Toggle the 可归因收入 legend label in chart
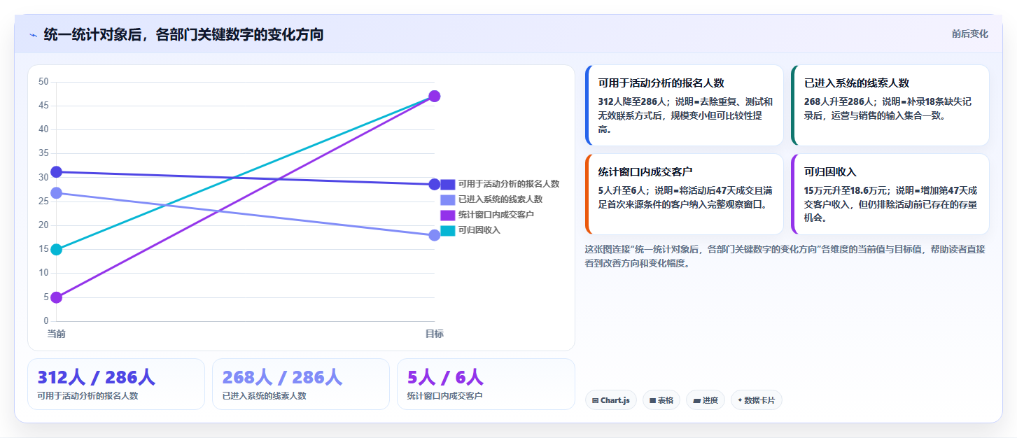The height and width of the screenshot is (438, 1017). (479, 230)
